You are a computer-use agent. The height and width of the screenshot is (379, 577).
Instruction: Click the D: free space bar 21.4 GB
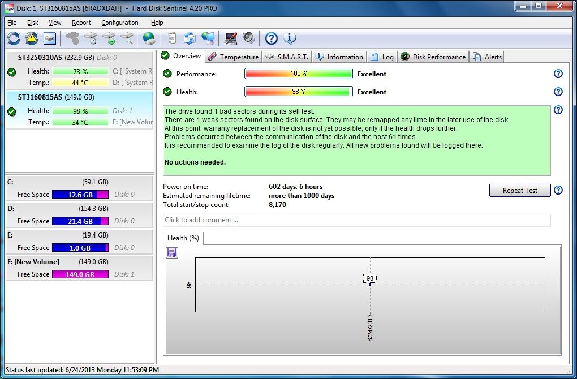[80, 221]
